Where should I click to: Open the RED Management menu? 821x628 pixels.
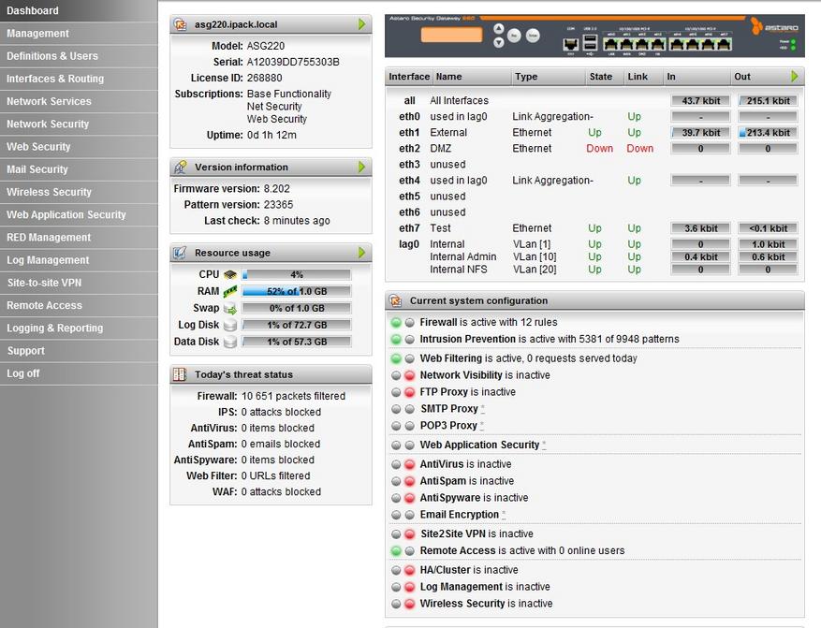coord(79,238)
